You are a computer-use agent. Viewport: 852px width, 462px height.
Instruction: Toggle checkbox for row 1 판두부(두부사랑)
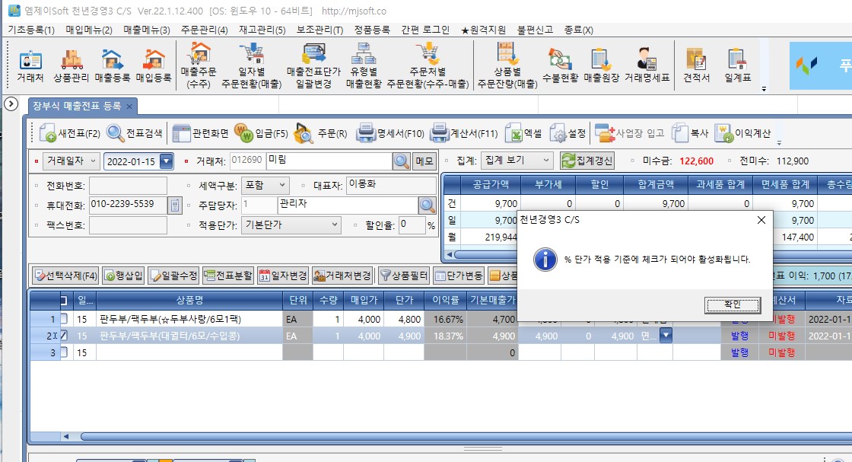tap(64, 319)
